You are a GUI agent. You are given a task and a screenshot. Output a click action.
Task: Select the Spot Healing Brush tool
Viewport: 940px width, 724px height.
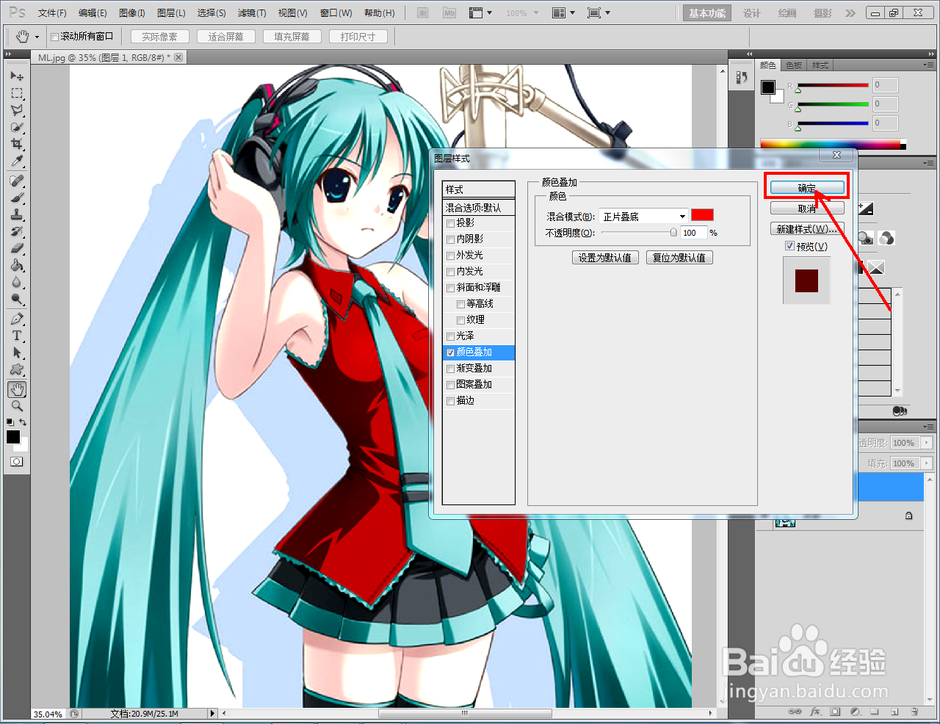(x=17, y=181)
